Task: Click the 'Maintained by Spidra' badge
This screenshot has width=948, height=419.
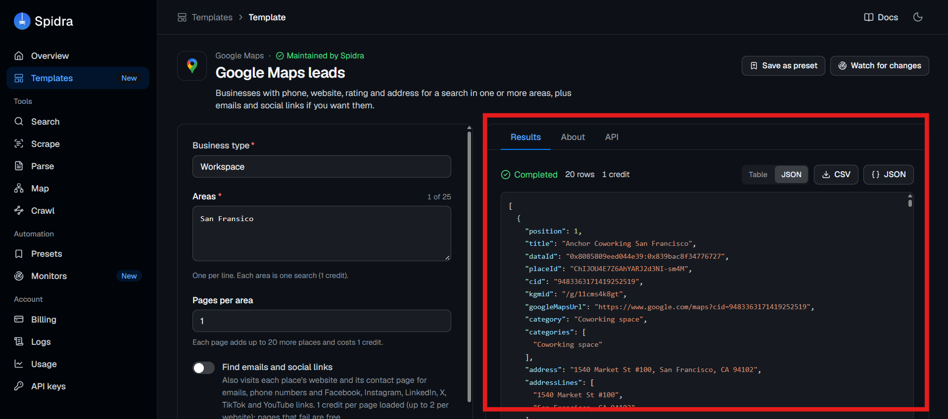Action: pyautogui.click(x=320, y=56)
